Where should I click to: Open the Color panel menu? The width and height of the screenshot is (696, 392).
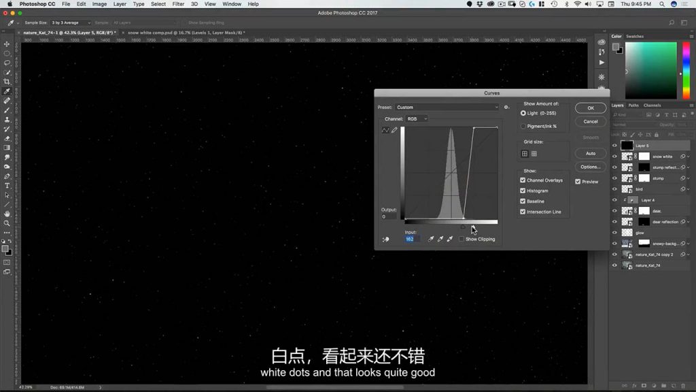coord(691,37)
